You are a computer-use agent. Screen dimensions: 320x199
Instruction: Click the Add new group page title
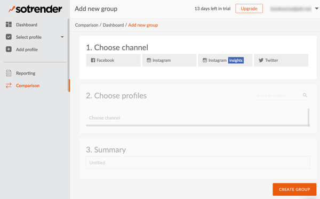96,9
